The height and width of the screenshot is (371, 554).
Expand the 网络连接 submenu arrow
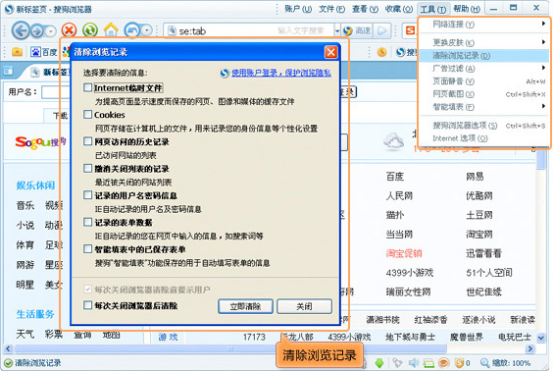coord(543,24)
